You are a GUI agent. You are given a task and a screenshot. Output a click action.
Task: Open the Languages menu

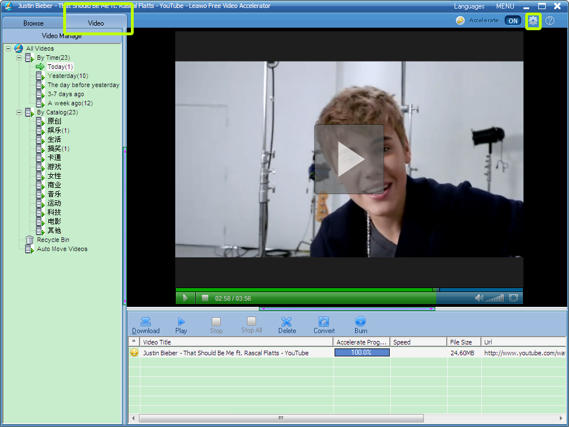[469, 6]
